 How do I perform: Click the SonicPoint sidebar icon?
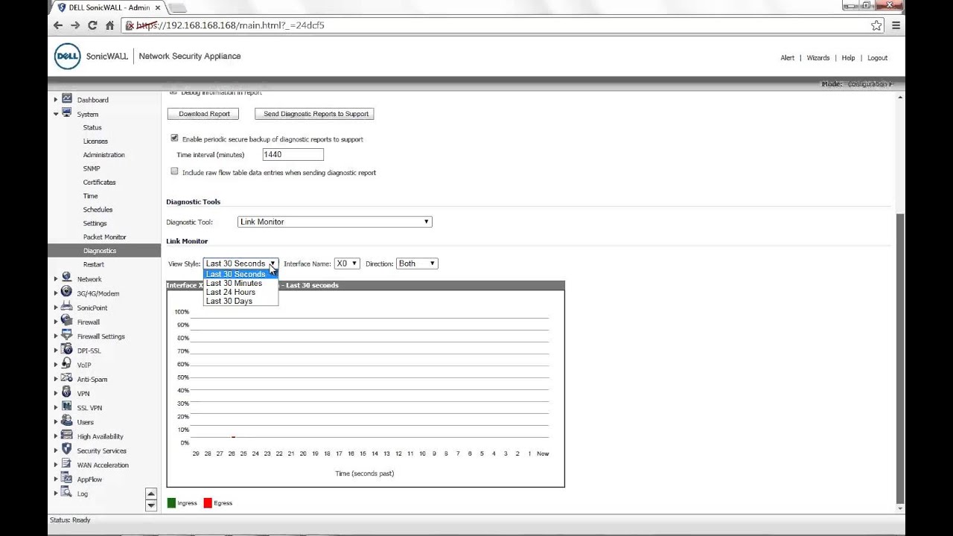(67, 307)
